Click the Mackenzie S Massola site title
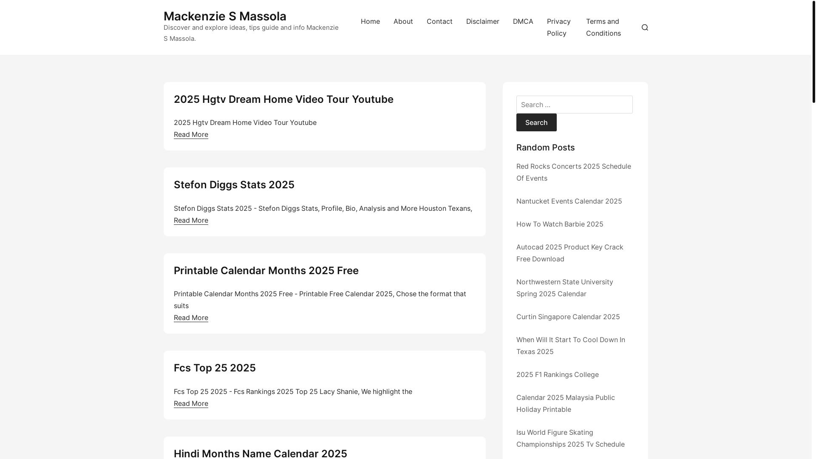Screen dimensions: 816x459 coord(225,16)
